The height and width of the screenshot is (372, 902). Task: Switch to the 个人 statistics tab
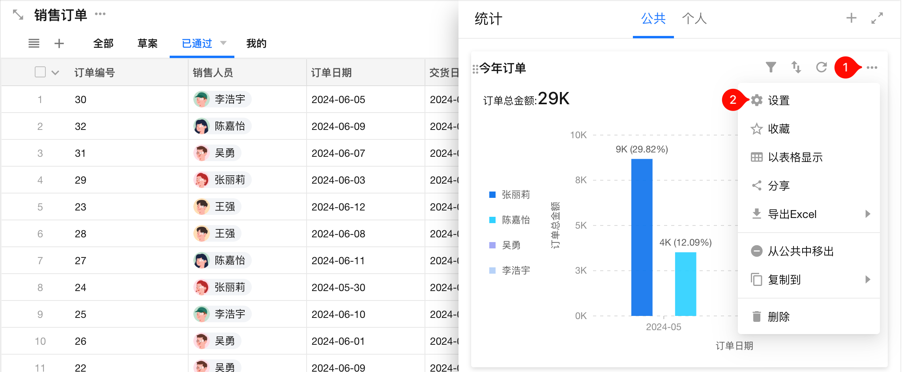[x=694, y=19]
